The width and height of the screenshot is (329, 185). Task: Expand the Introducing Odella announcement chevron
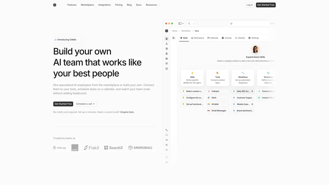78,40
